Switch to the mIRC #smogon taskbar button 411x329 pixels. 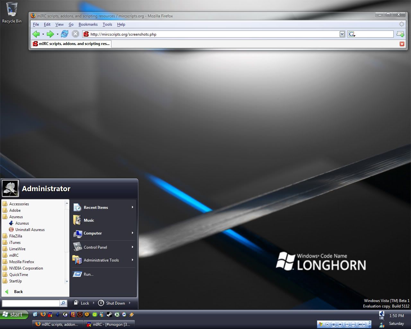click(109, 324)
